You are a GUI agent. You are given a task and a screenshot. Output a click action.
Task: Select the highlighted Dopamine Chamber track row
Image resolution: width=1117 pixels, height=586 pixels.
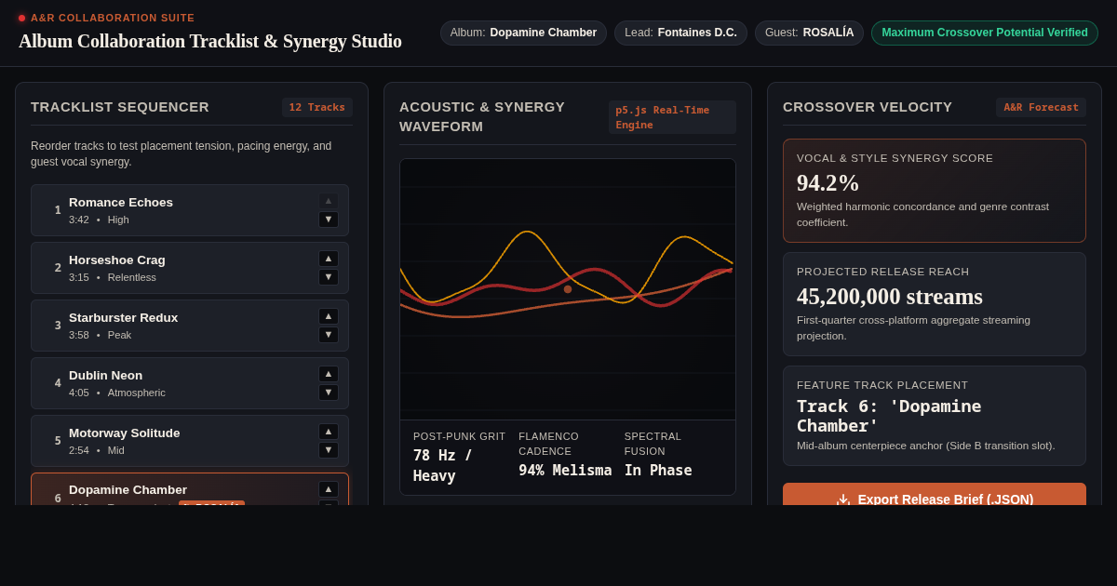190,489
